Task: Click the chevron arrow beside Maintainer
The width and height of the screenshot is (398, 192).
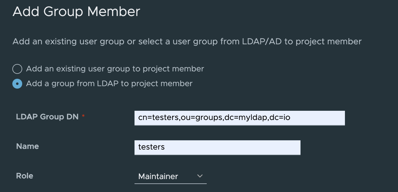Action: 200,176
